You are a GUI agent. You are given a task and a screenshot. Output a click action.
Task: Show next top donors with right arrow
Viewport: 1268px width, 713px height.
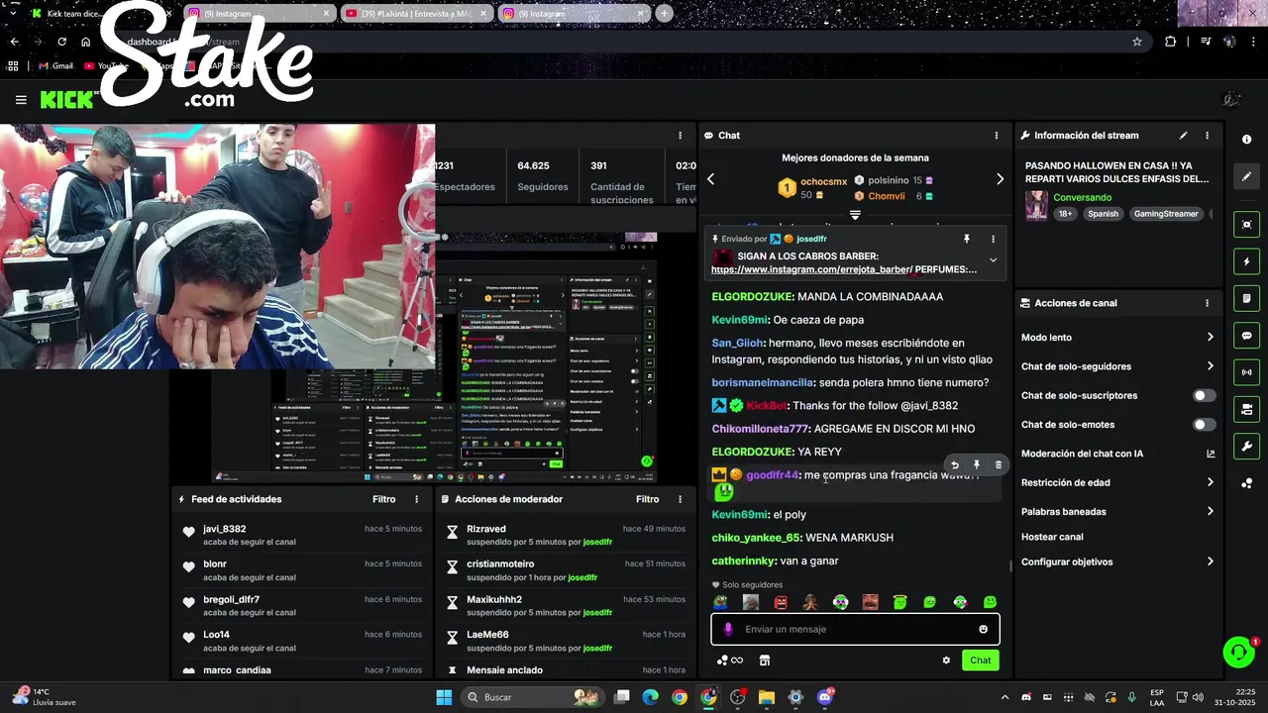click(x=1000, y=179)
